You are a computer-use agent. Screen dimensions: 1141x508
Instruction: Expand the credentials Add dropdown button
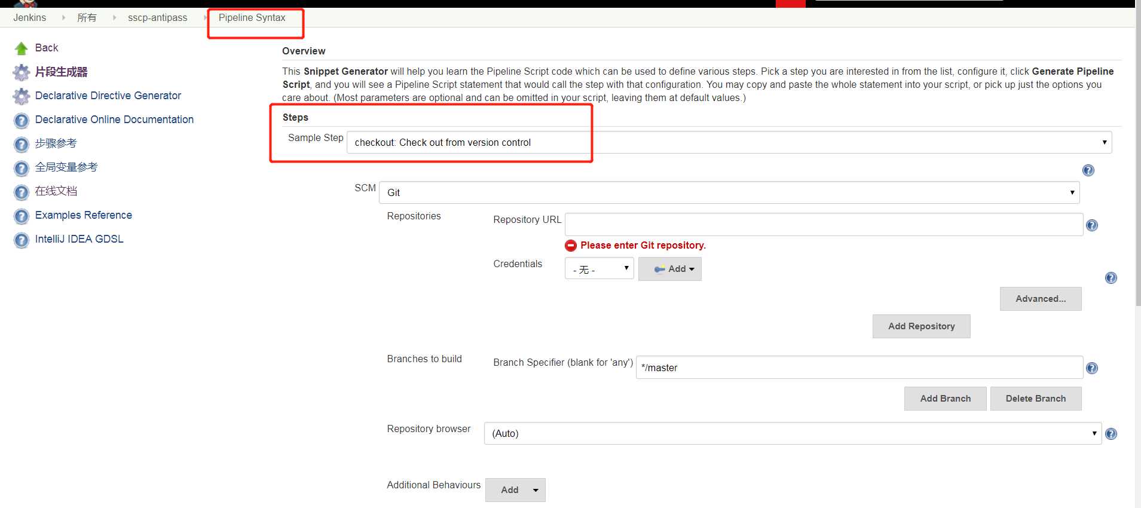669,269
